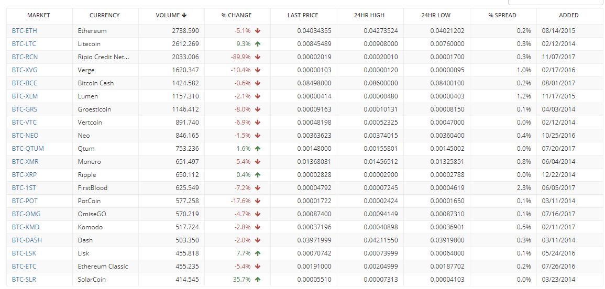Sort table by % CHANGE header
Viewport: 605px width, 289px height.
pos(237,15)
